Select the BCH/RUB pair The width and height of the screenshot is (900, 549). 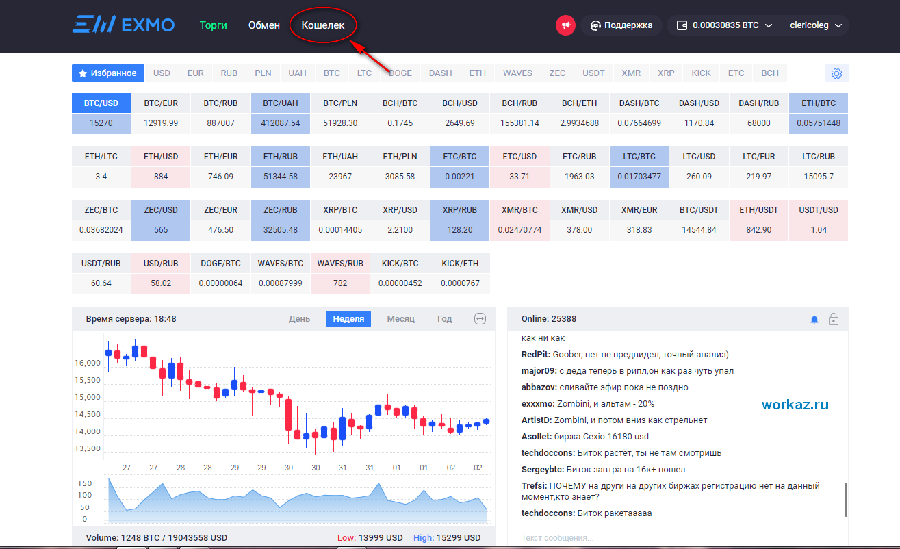pyautogui.click(x=519, y=114)
